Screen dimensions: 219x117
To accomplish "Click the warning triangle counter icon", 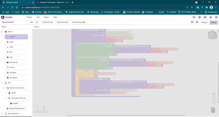I will [x=37, y=108].
